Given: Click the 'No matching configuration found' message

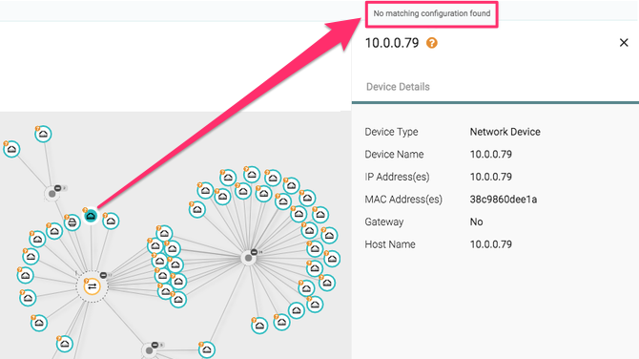Looking at the screenshot, I should pyautogui.click(x=432, y=13).
